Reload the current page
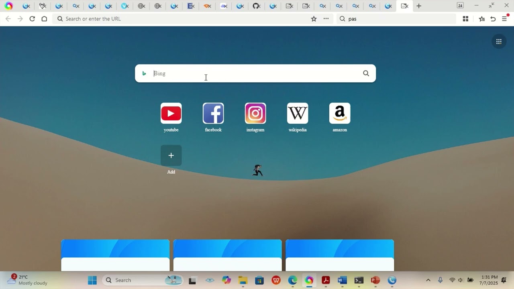Screen dimensions: 514x289 pos(32,19)
